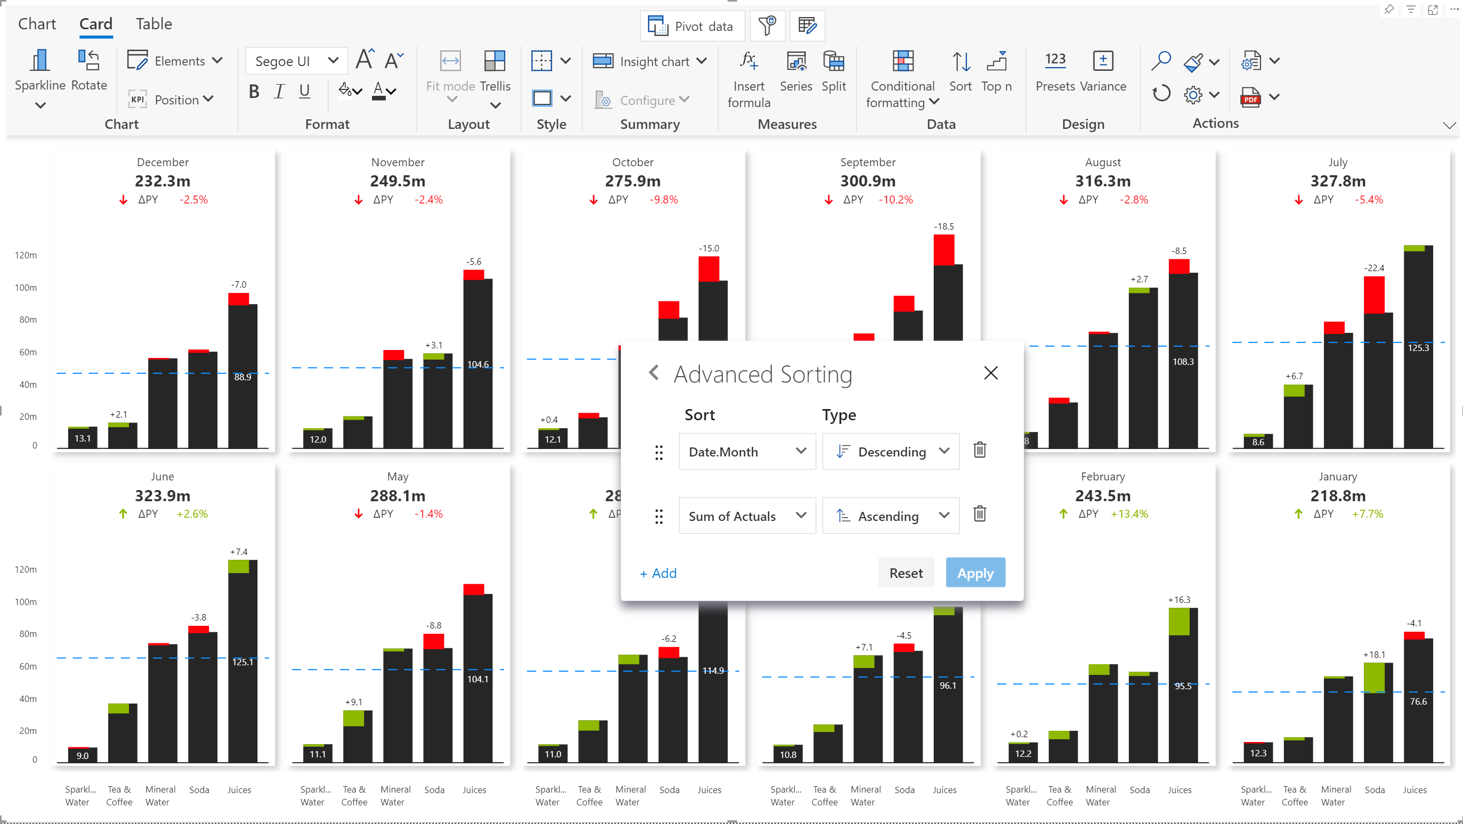
Task: Open the Conditional formatting icon
Action: (902, 61)
